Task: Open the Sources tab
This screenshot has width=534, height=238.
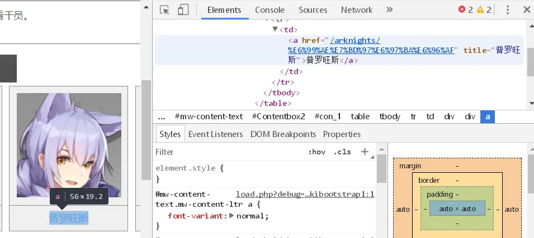Action: click(x=313, y=10)
